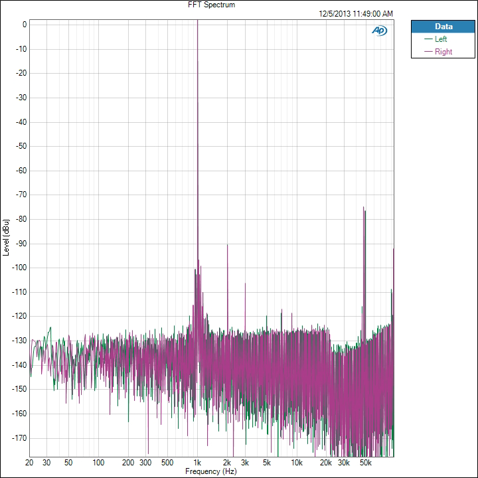Click the 20k tick label on frequency axis
Screen dimensions: 478x478
click(326, 462)
